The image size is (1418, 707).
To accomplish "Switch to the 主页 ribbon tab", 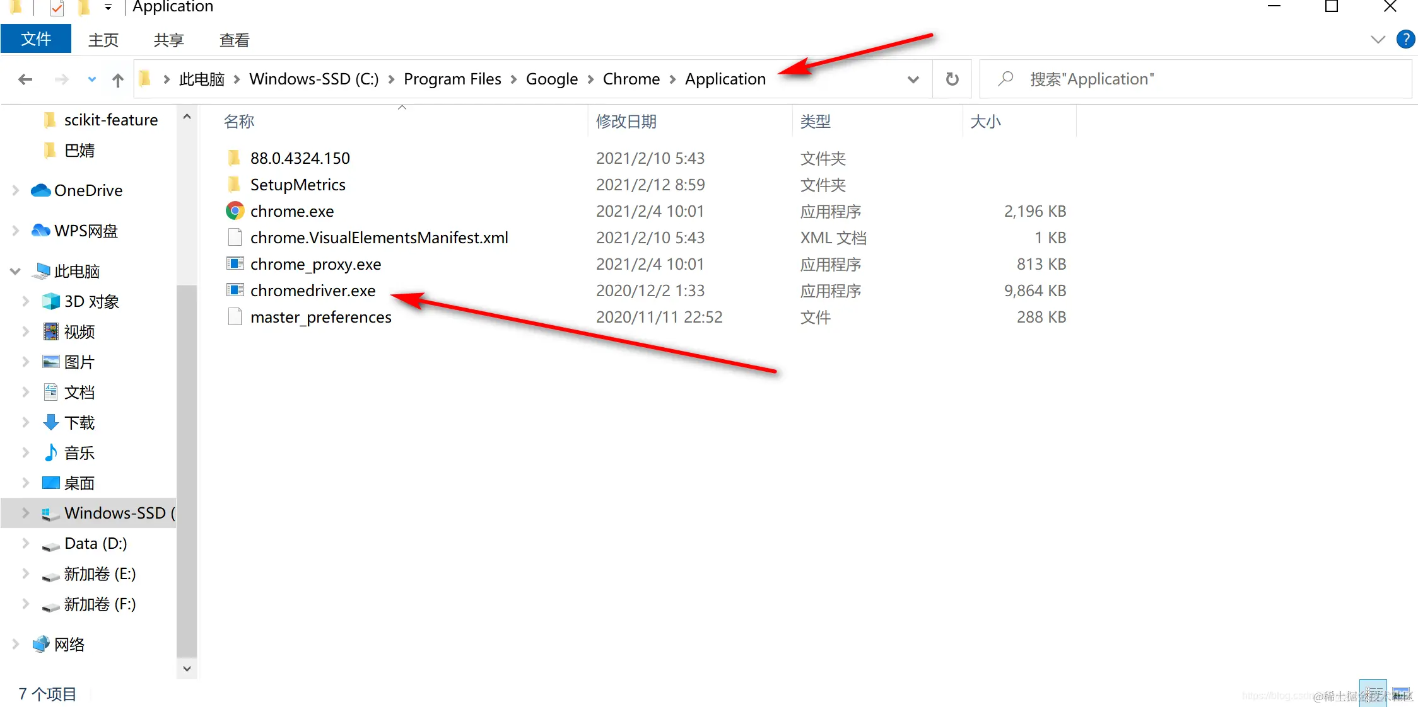I will 103,40.
